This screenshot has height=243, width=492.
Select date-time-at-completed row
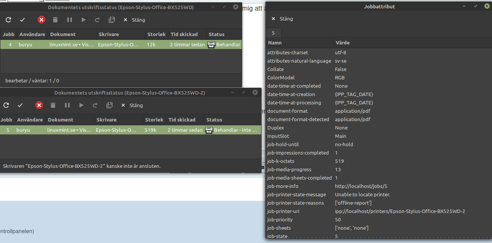tap(379, 86)
